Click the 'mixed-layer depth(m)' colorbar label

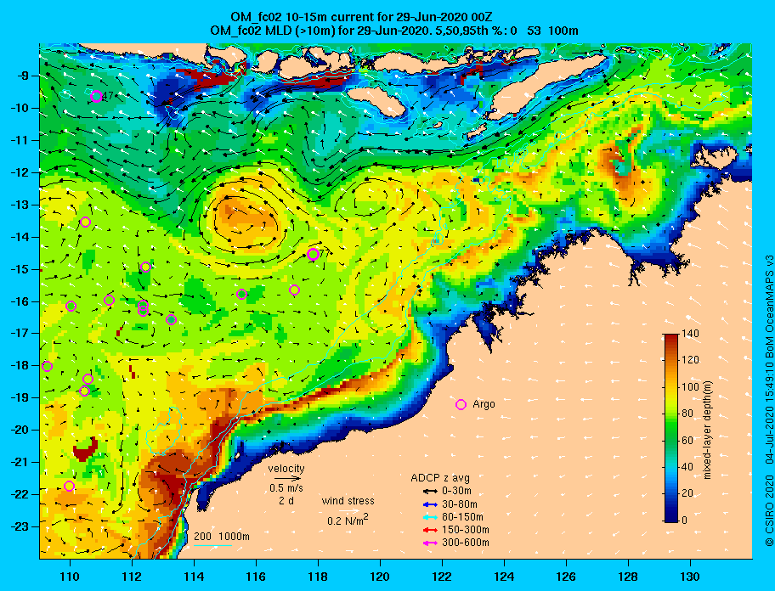[707, 430]
